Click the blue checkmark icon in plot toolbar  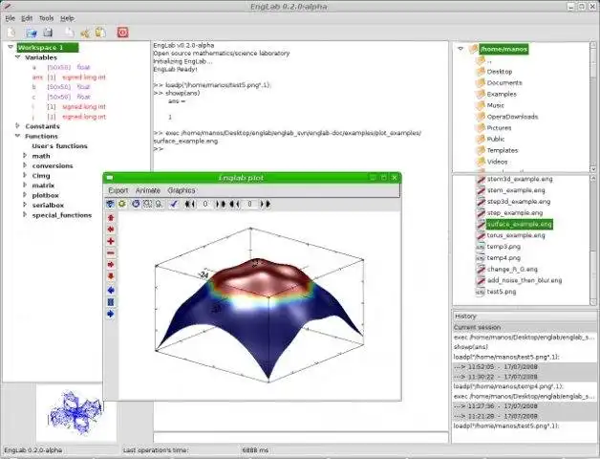tap(174, 204)
